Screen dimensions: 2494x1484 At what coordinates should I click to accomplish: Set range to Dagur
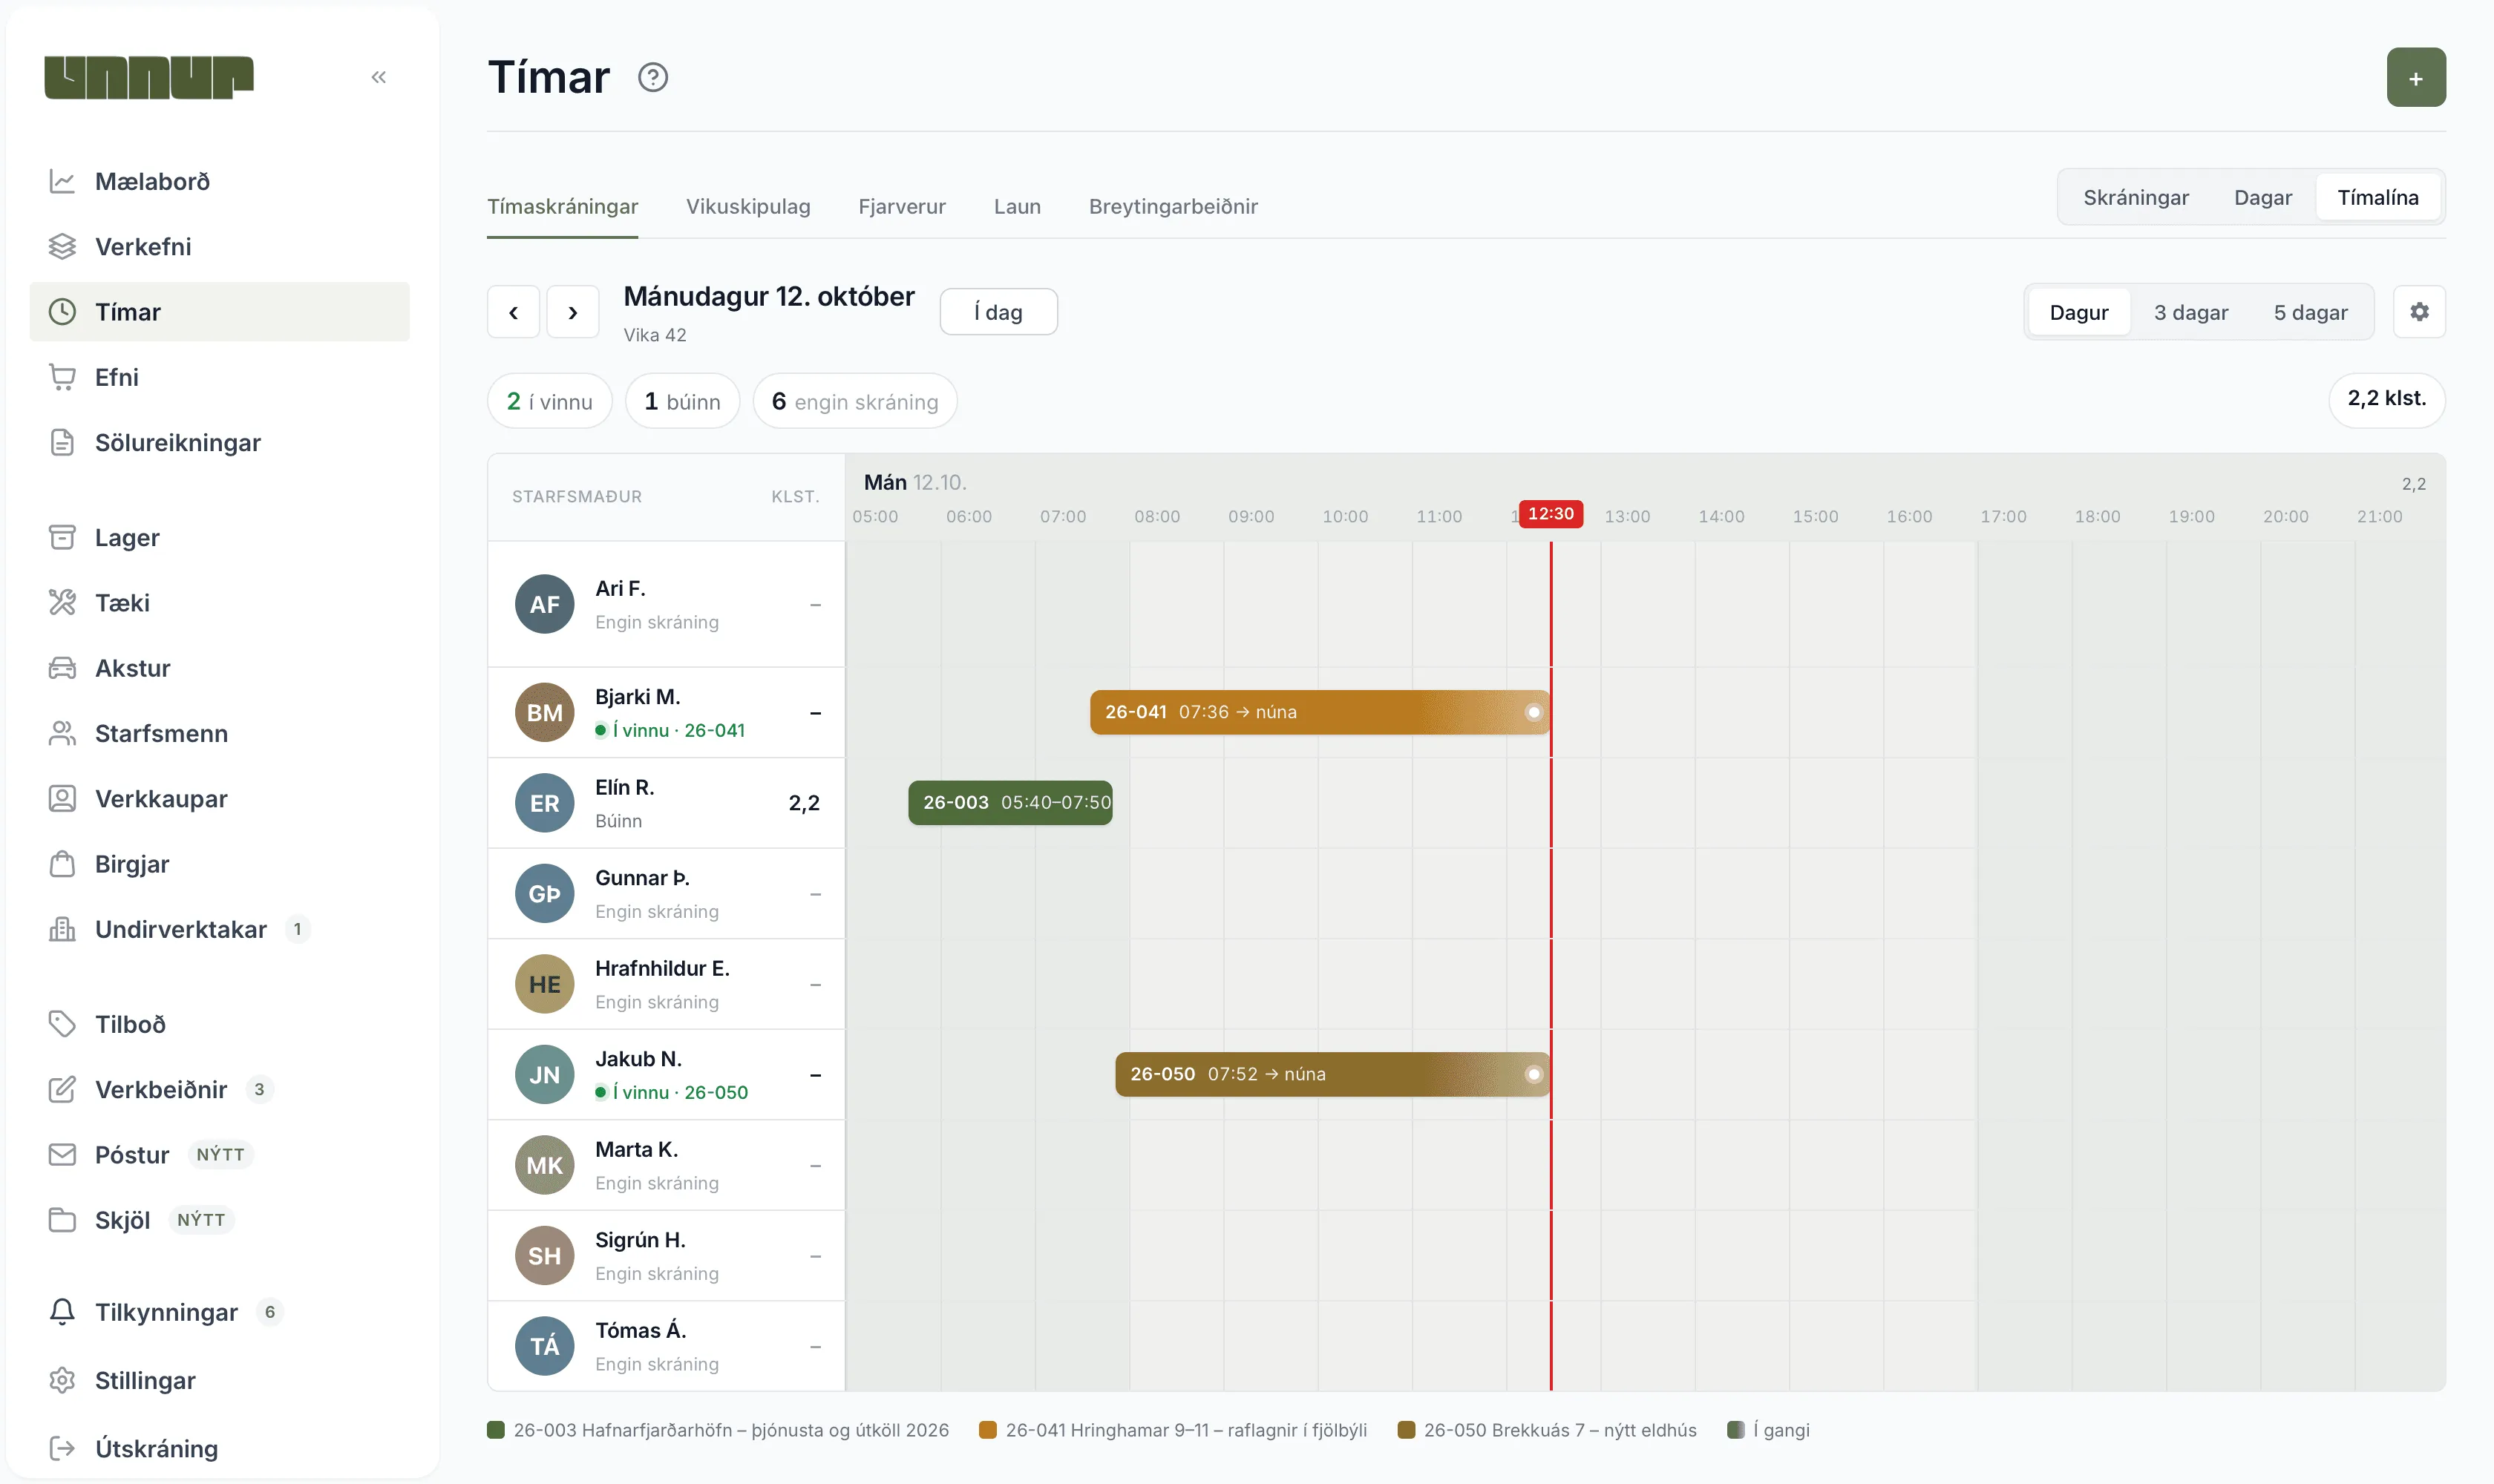[x=2079, y=312]
